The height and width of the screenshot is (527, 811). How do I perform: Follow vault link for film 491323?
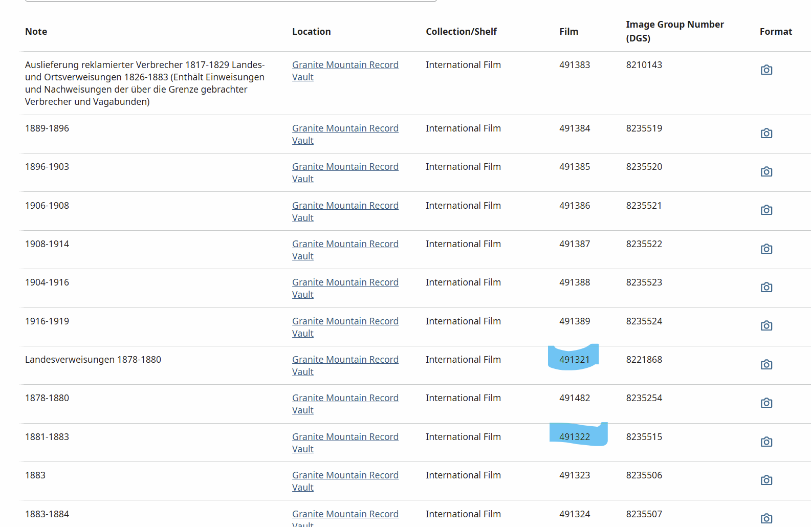(345, 481)
